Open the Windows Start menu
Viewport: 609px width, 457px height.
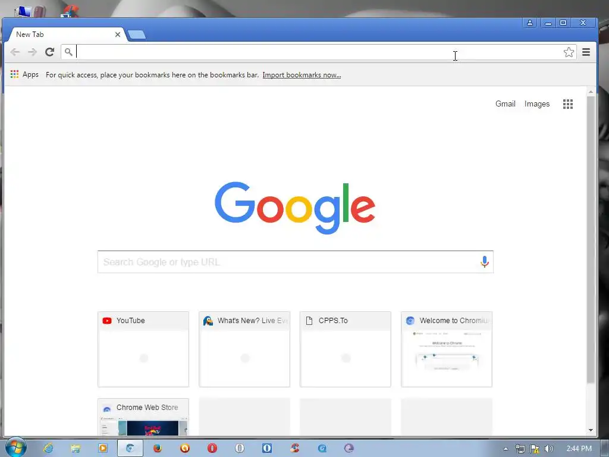[15, 447]
